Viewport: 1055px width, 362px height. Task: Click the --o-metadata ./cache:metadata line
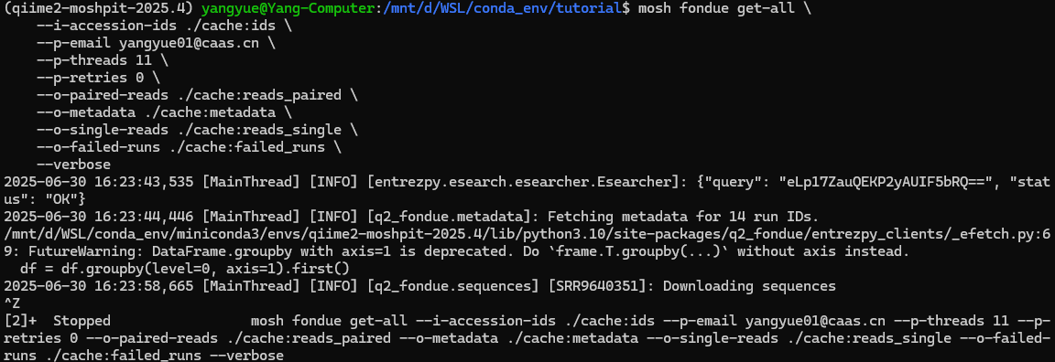[x=156, y=112]
